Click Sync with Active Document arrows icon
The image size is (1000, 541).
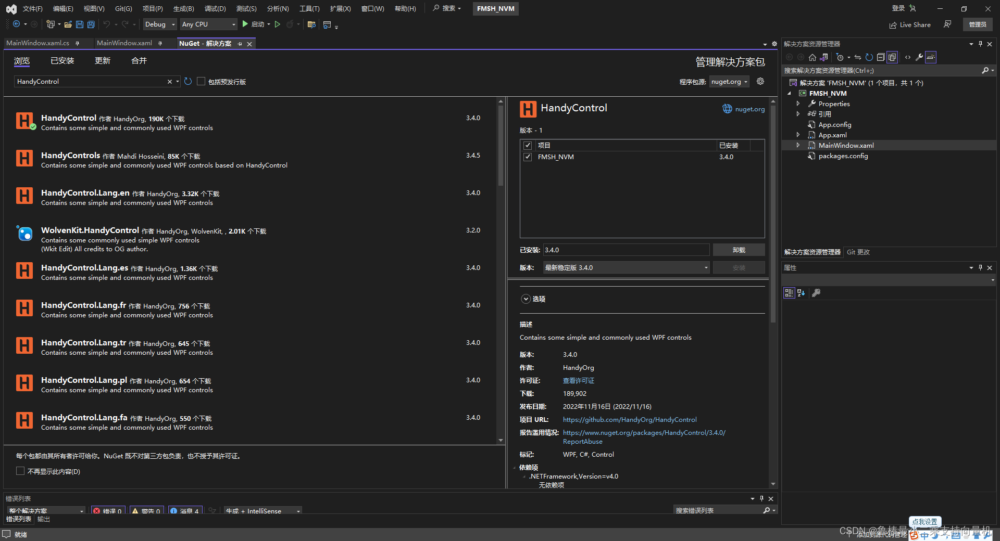tap(858, 57)
